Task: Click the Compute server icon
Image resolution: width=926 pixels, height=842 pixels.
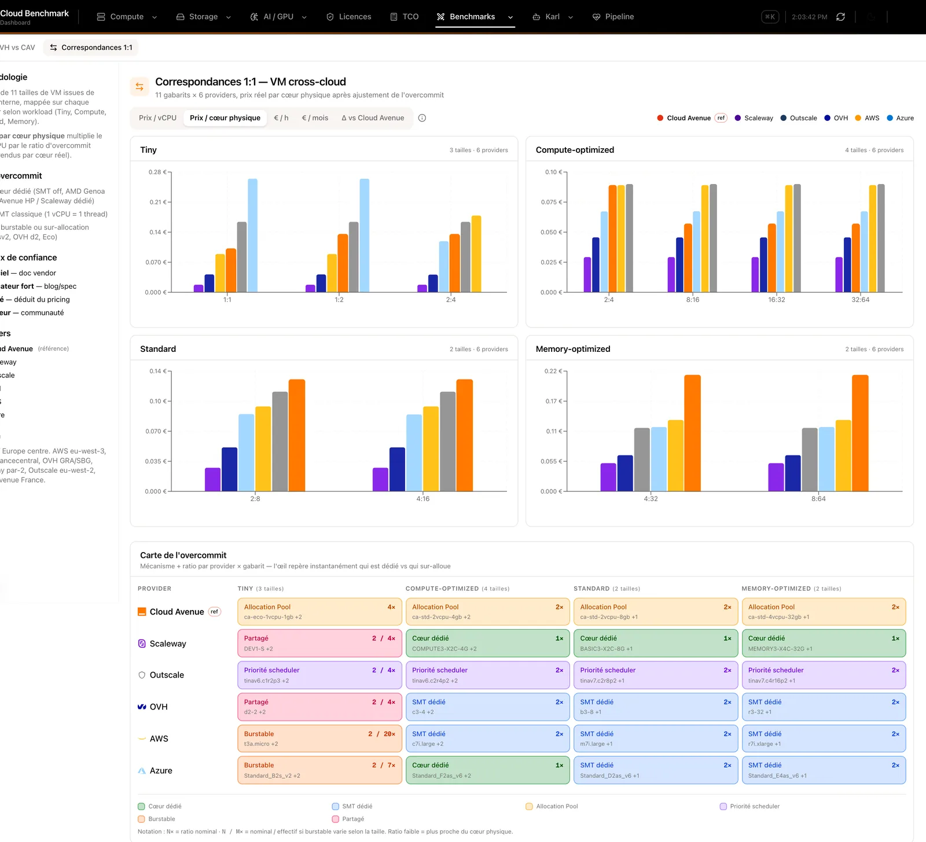Action: 101,17
